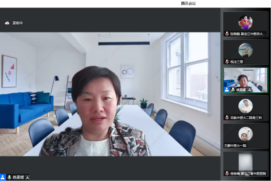Click the main speaker video area
This screenshot has width=271, height=181.
tap(110, 94)
